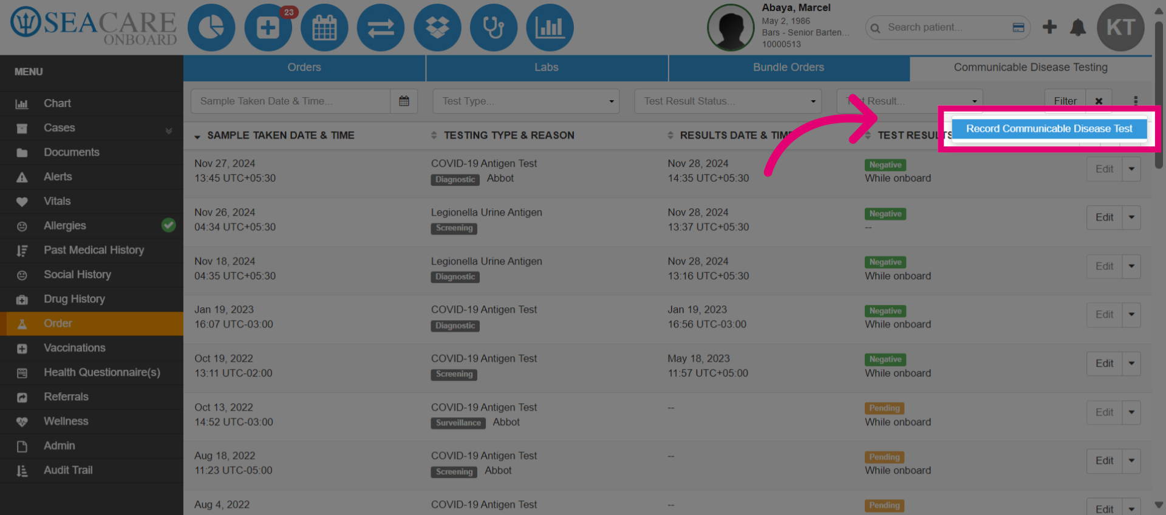Switch to the Orders tab
1166x515 pixels.
point(304,67)
